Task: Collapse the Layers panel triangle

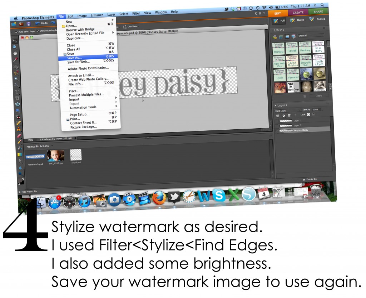Action: point(275,105)
